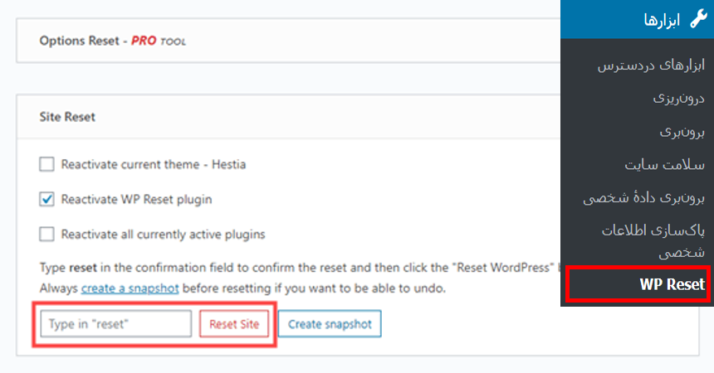Collapse the Site Reset panel header
714x373 pixels.
point(288,117)
